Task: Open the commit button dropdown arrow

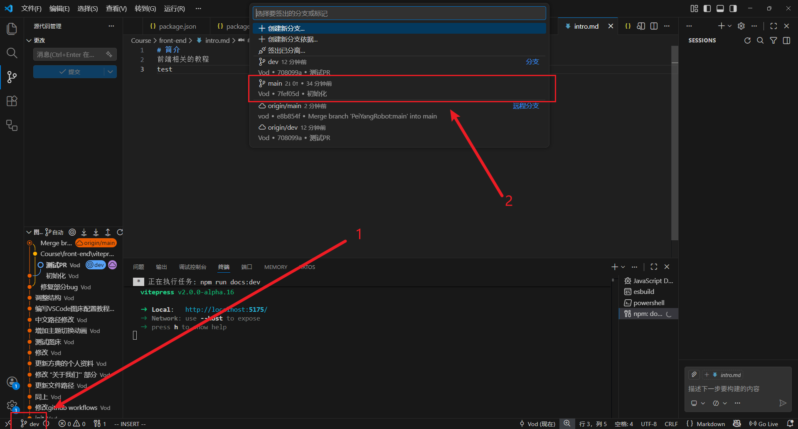Action: (x=110, y=71)
